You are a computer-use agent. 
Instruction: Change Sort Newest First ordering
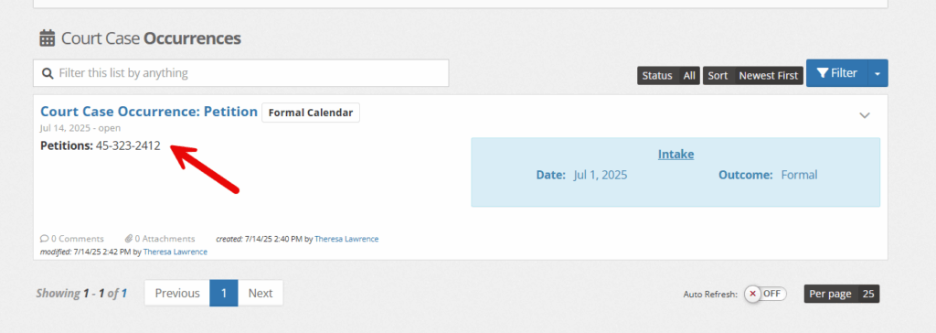pyautogui.click(x=753, y=75)
